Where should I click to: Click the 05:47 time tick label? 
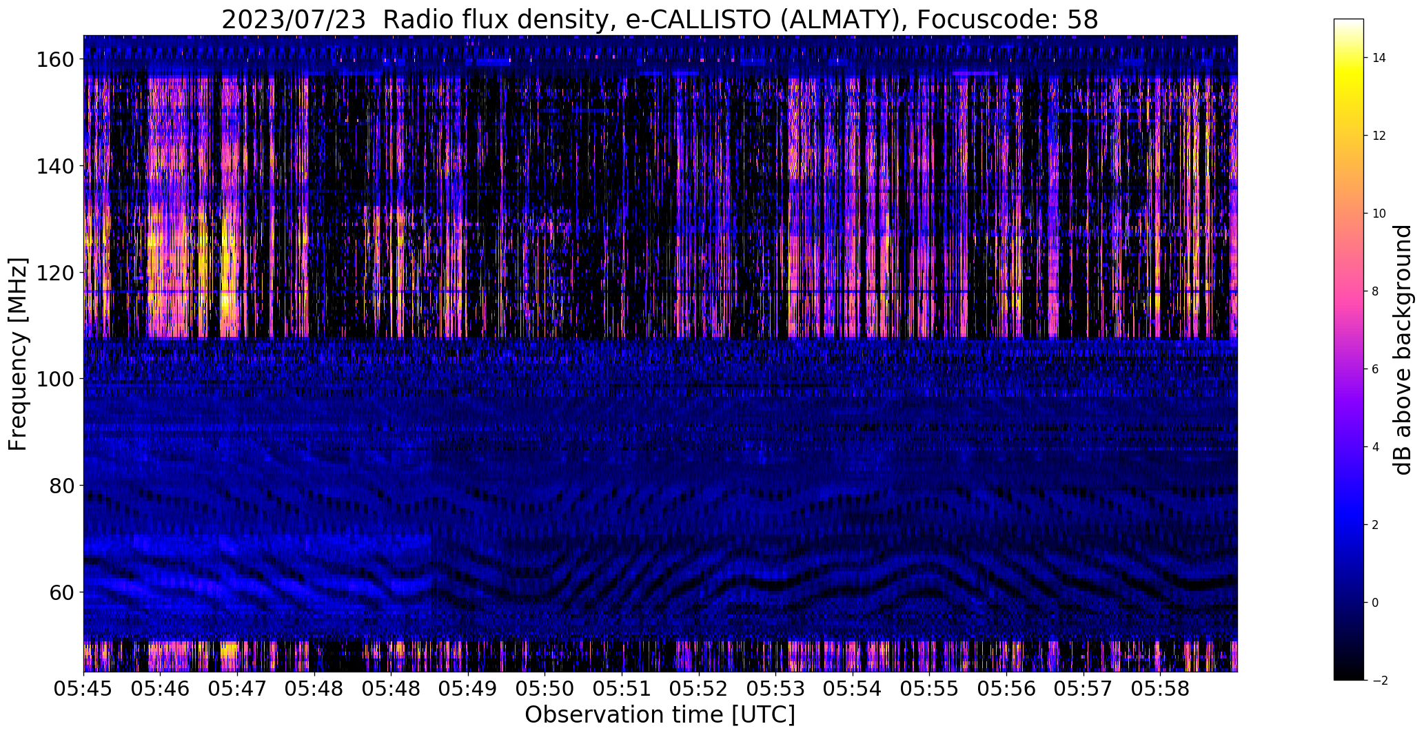coord(238,689)
